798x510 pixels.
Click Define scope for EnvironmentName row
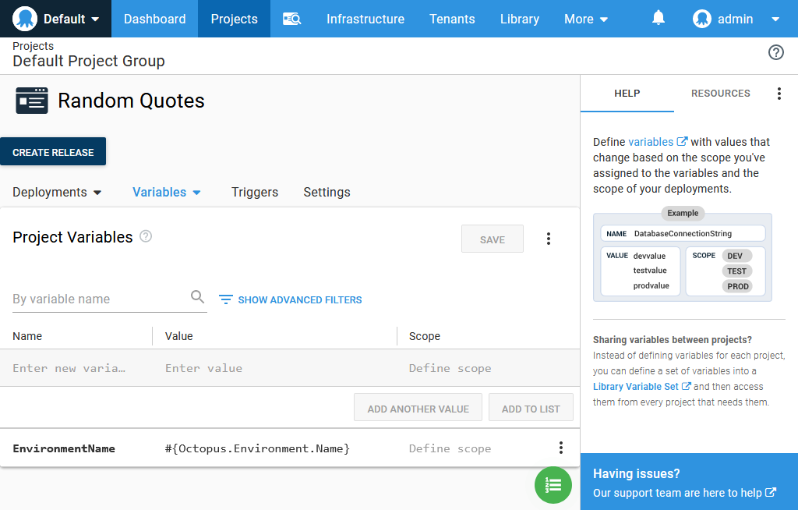[450, 448]
